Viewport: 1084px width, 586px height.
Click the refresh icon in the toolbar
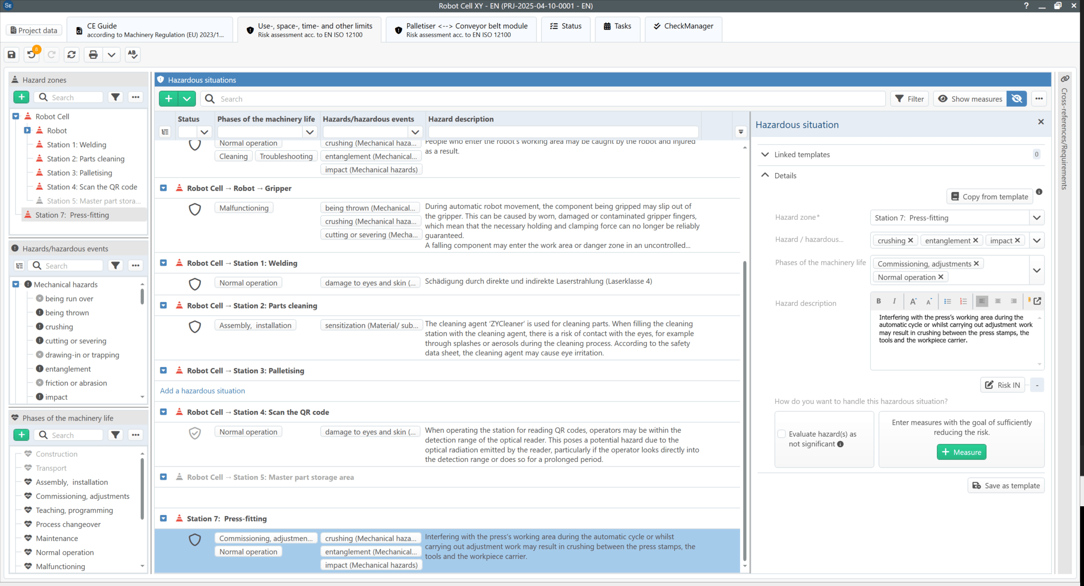tap(72, 54)
